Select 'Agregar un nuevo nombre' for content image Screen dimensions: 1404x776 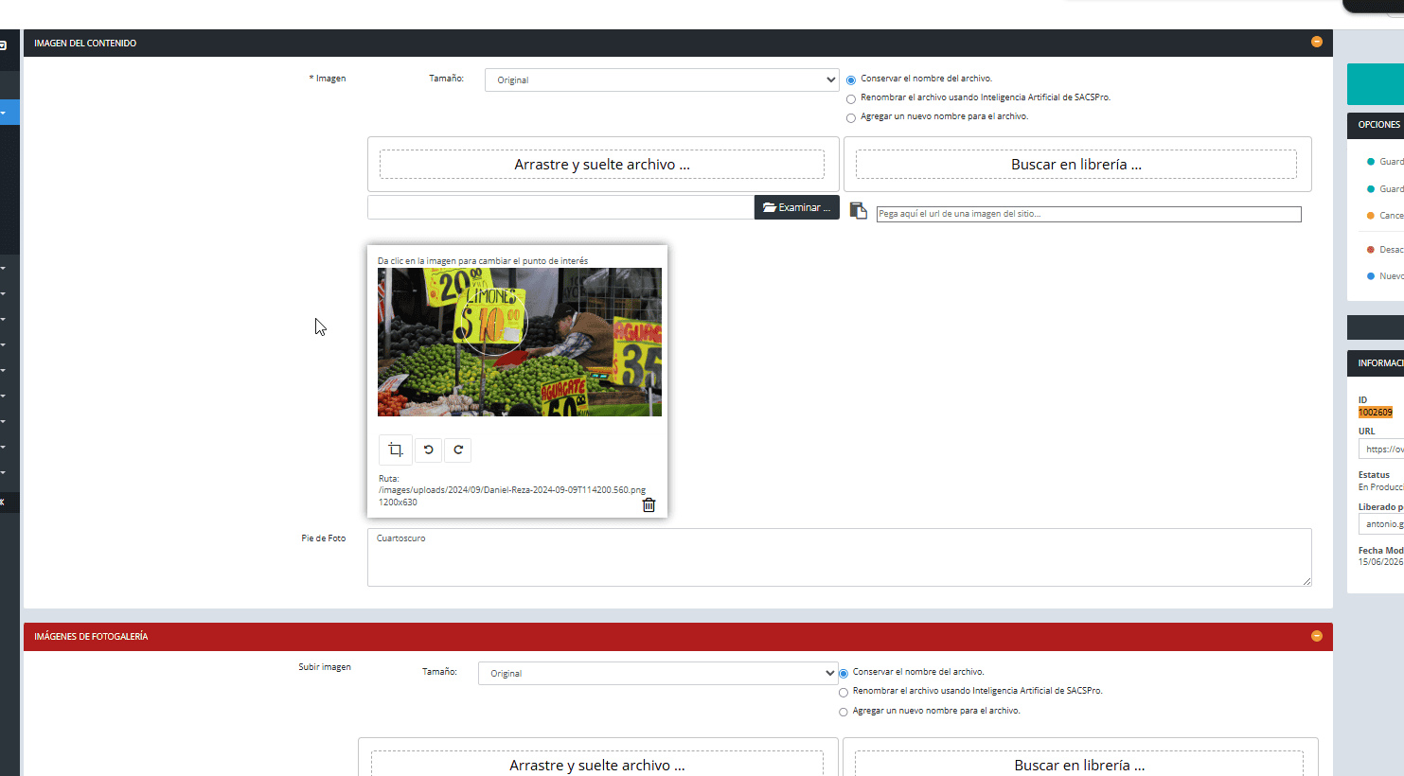click(851, 118)
